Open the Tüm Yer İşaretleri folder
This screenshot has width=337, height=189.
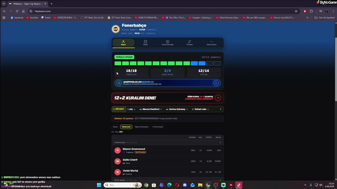pos(325,18)
